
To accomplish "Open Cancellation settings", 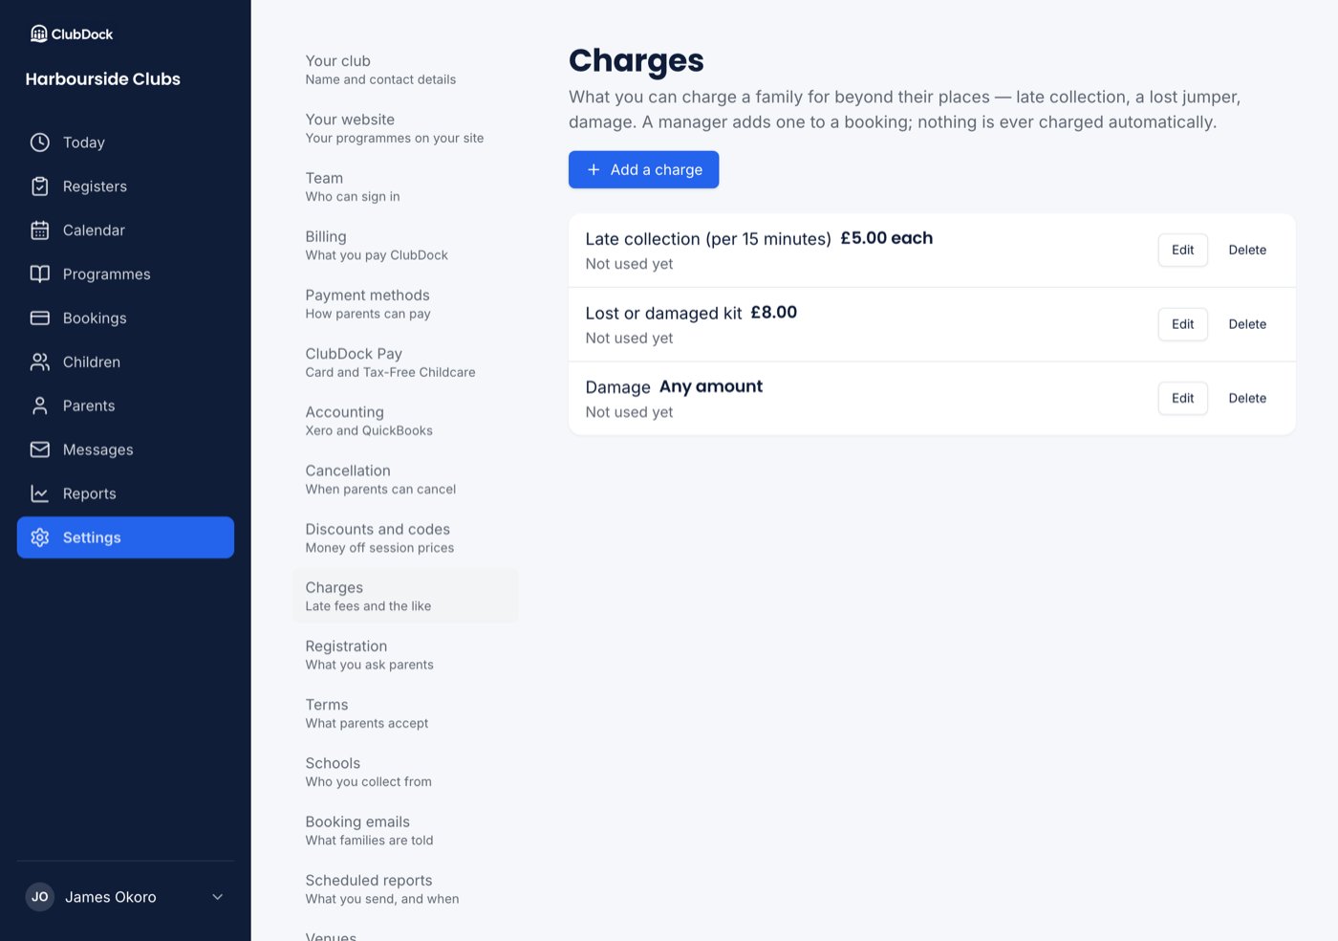I will 405,479.
